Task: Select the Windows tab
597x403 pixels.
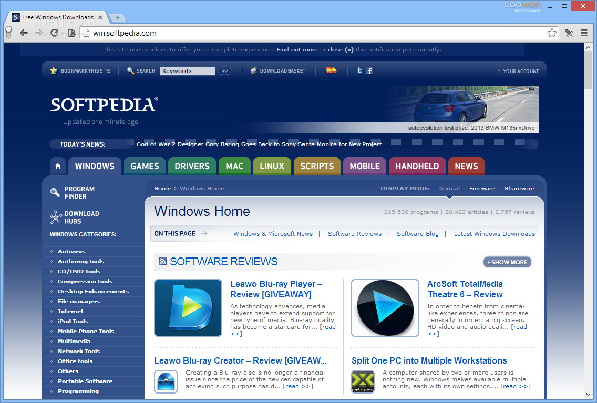Action: [x=95, y=167]
